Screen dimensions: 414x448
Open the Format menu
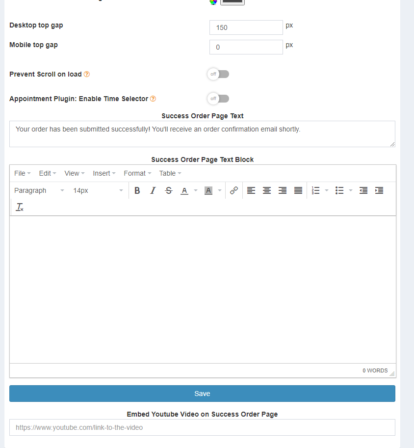(x=137, y=173)
